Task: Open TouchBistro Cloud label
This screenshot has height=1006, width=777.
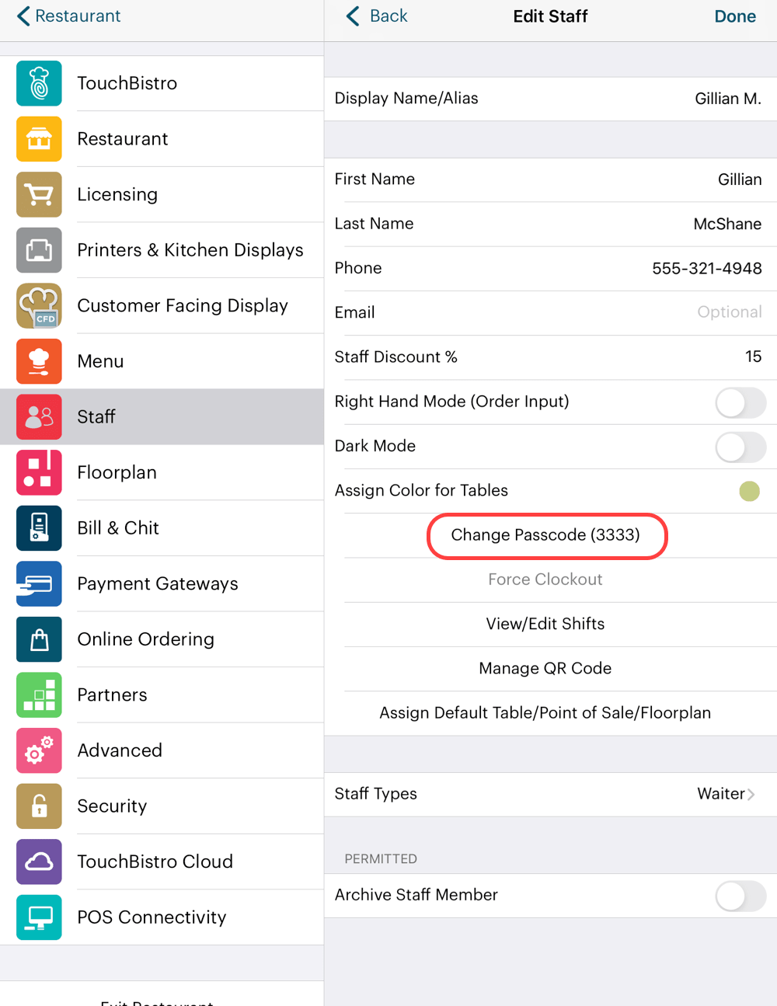Action: [155, 862]
